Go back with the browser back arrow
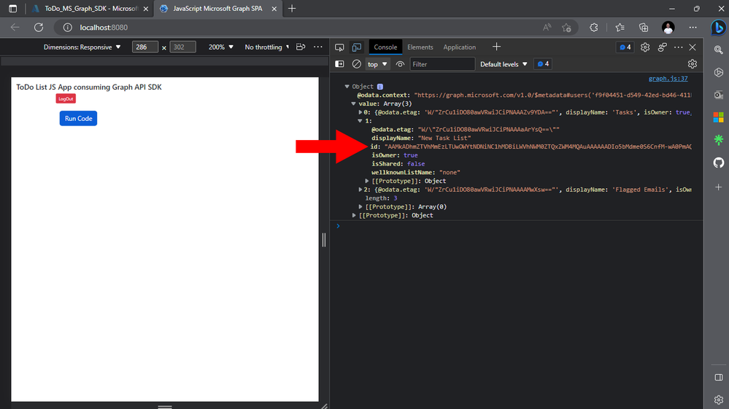This screenshot has height=409, width=729. pos(15,28)
